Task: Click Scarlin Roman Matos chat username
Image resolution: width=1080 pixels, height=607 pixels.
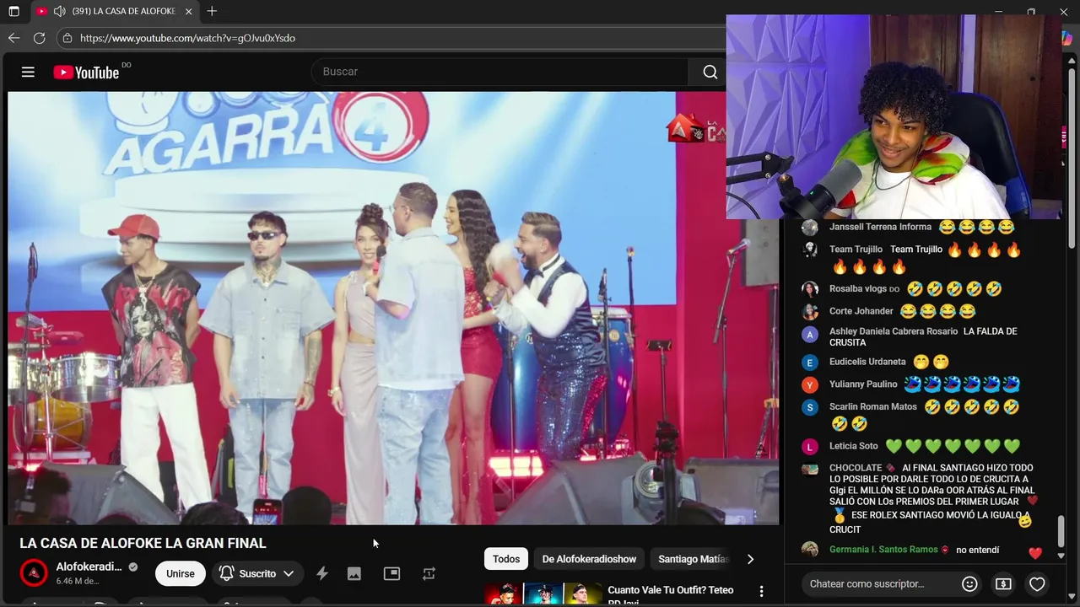Action: coord(873,406)
